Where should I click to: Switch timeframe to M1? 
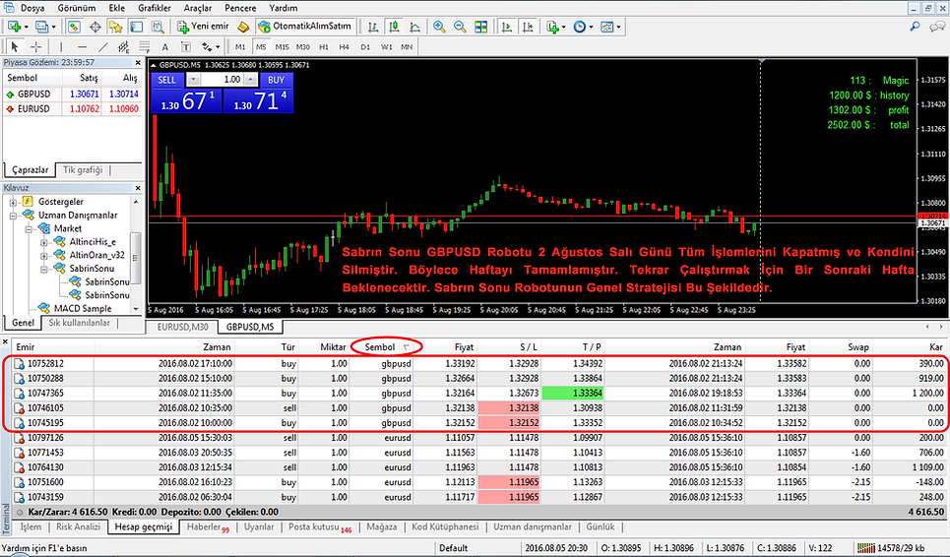240,46
